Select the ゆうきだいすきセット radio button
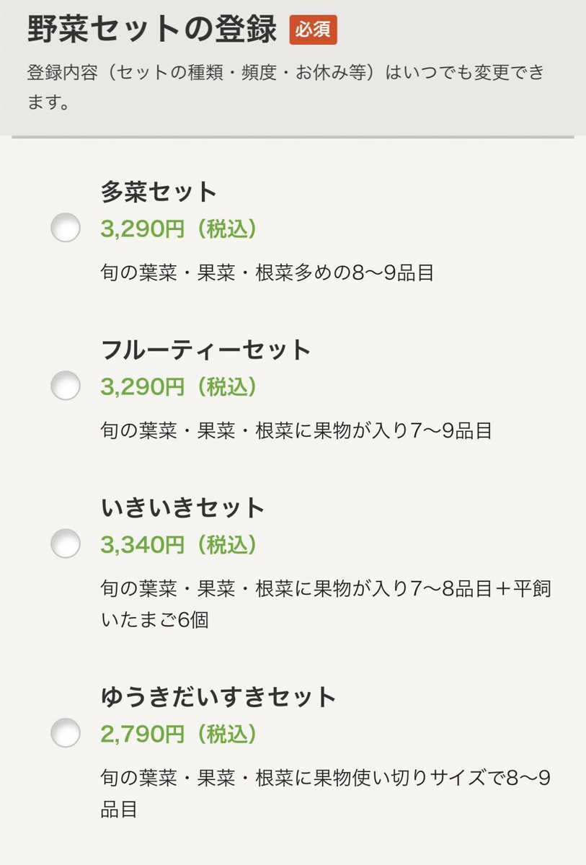The height and width of the screenshot is (865, 586). pos(66,733)
